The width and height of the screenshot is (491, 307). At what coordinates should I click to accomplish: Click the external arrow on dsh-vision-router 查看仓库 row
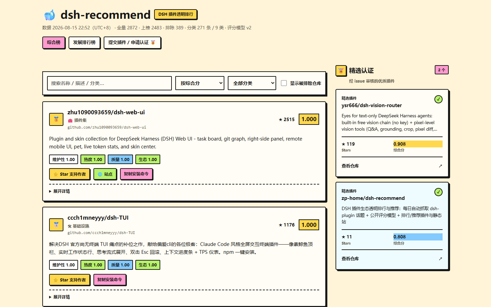tap(440, 166)
